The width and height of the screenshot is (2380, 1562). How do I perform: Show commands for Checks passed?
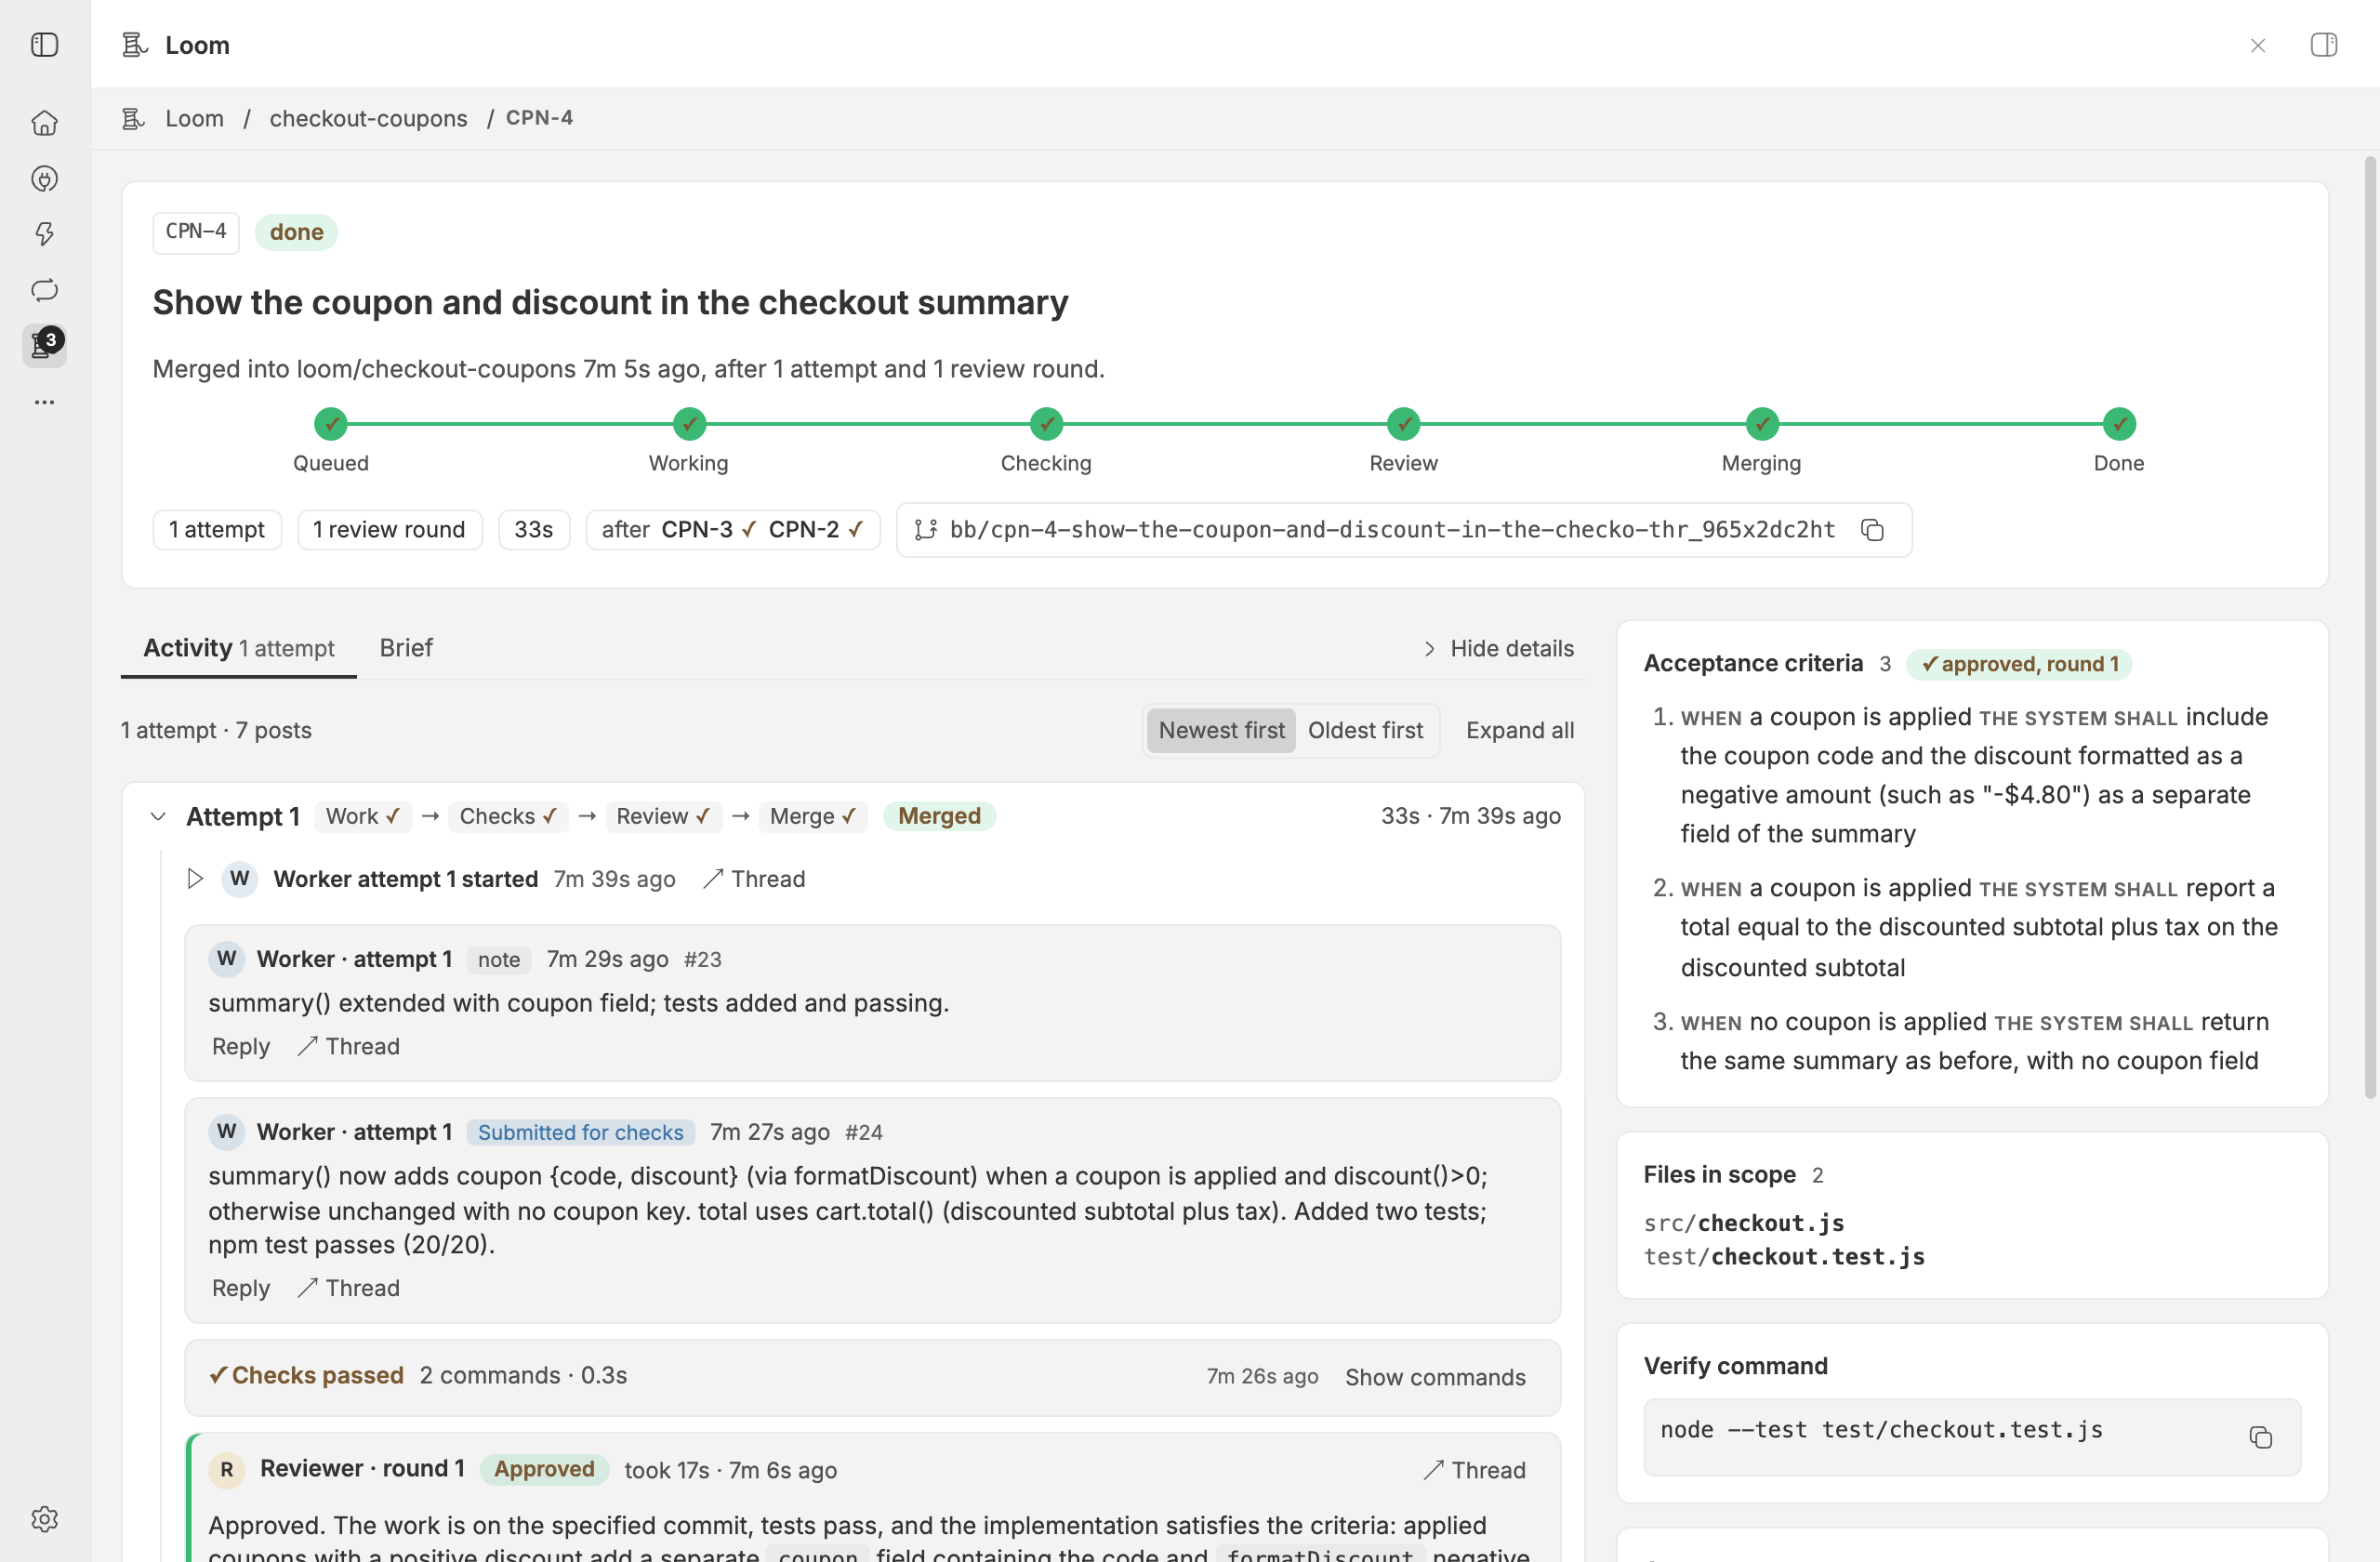pos(1435,1377)
